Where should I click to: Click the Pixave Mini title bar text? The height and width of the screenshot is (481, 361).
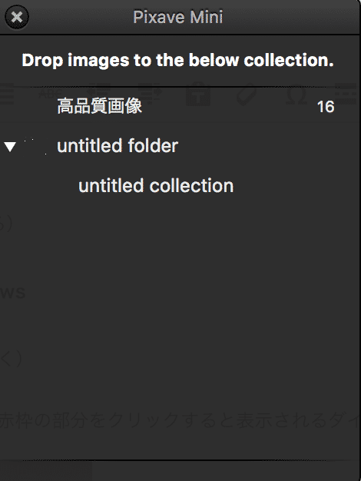click(178, 17)
